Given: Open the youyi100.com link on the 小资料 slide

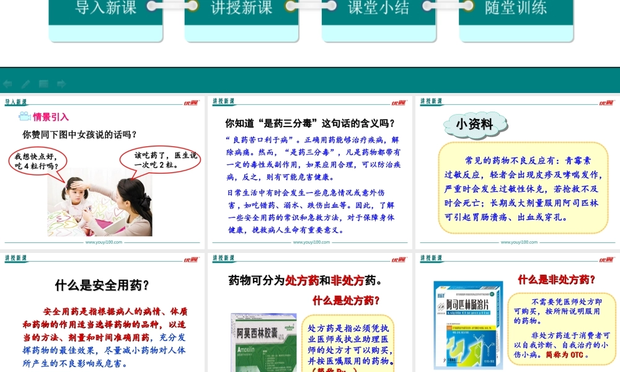Looking at the screenshot, I should (x=518, y=242).
